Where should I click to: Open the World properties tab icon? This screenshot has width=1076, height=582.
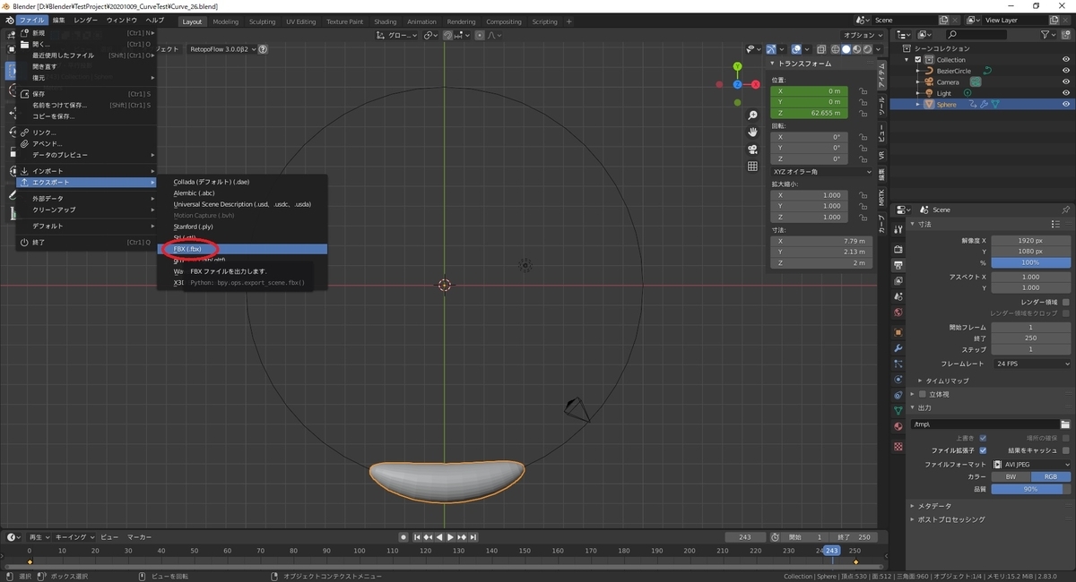[x=898, y=312]
